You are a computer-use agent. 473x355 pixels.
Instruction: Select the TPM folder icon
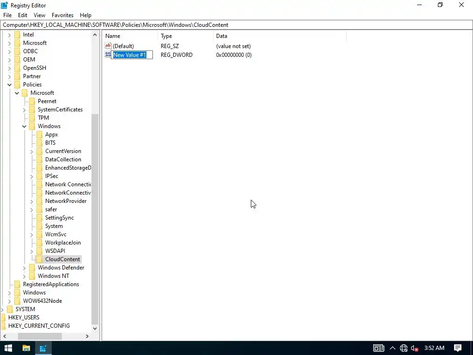[32, 118]
